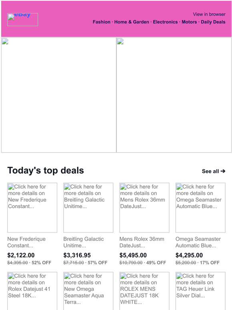Open Mens Rolex 36mm DateJust thumbnail
This screenshot has width=232, height=310.
[144, 207]
